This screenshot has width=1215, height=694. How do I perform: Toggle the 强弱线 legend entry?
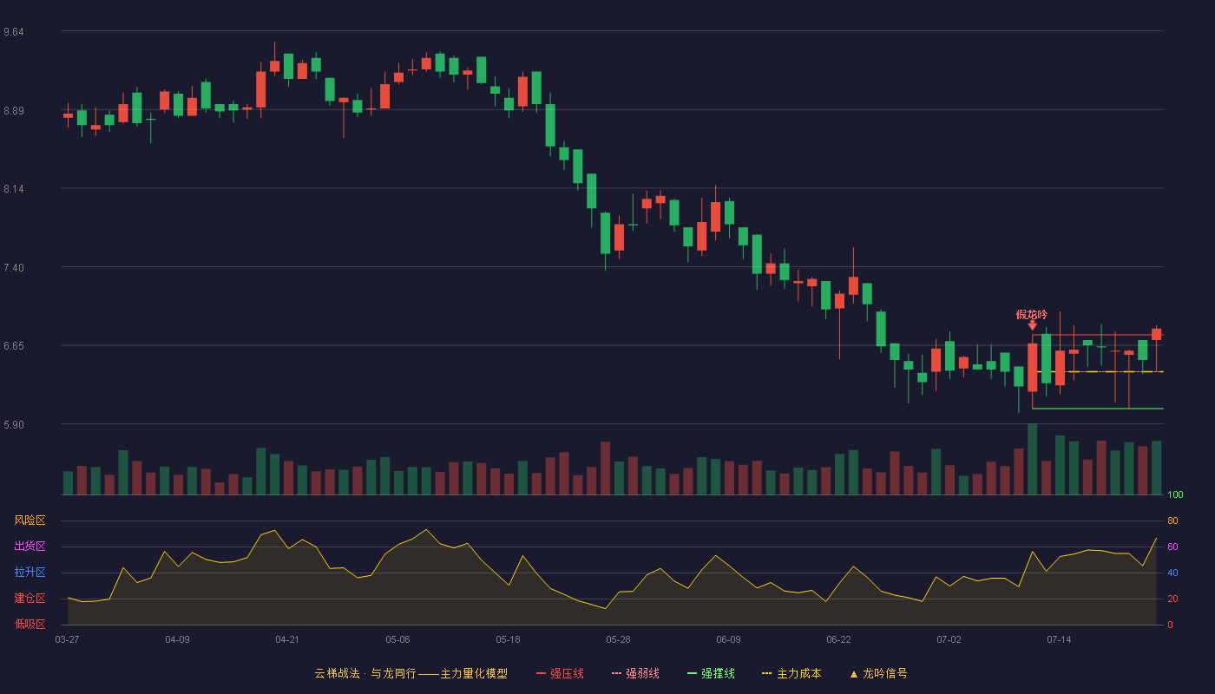tap(635, 673)
